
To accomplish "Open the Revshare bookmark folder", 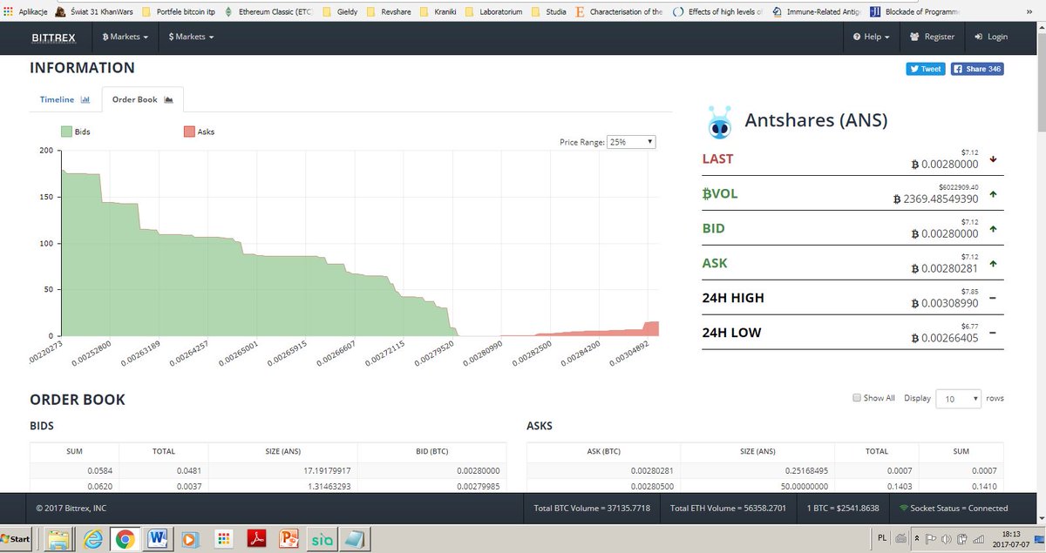I will (388, 12).
